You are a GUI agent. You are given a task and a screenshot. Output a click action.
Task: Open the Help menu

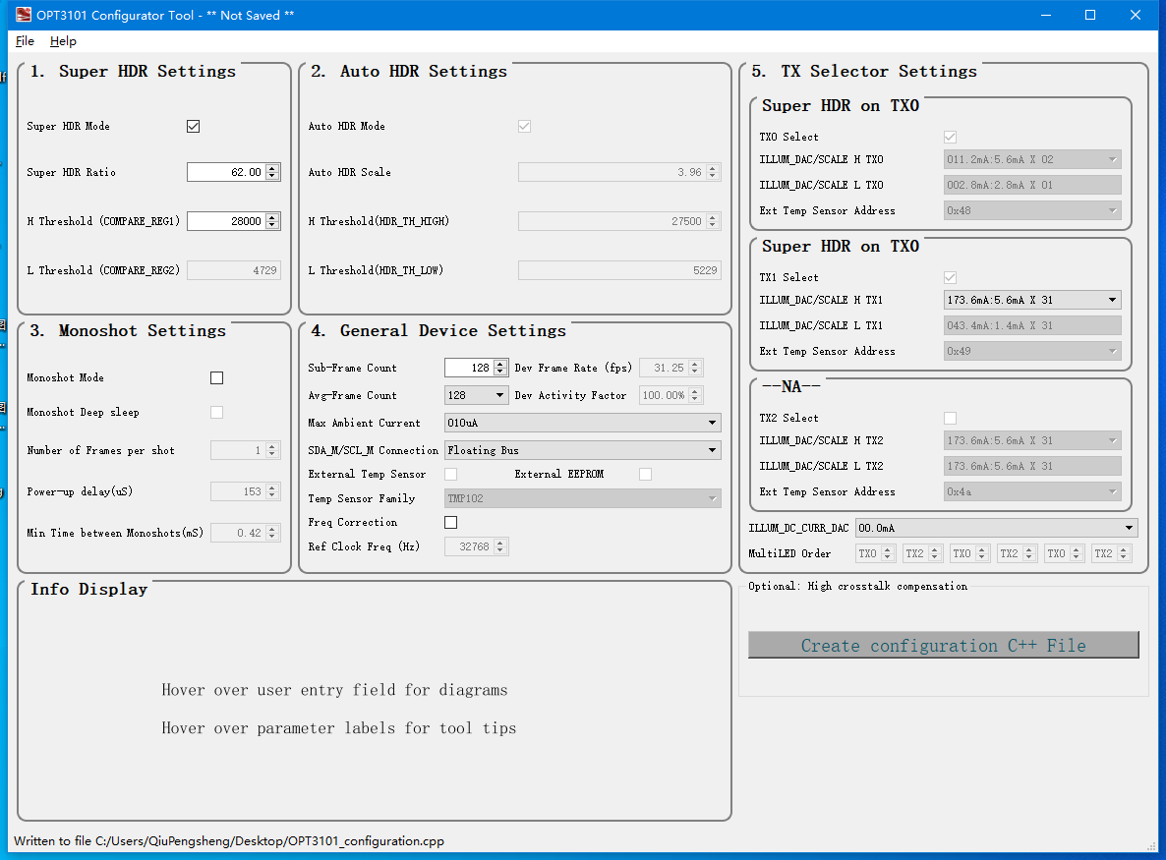[63, 41]
